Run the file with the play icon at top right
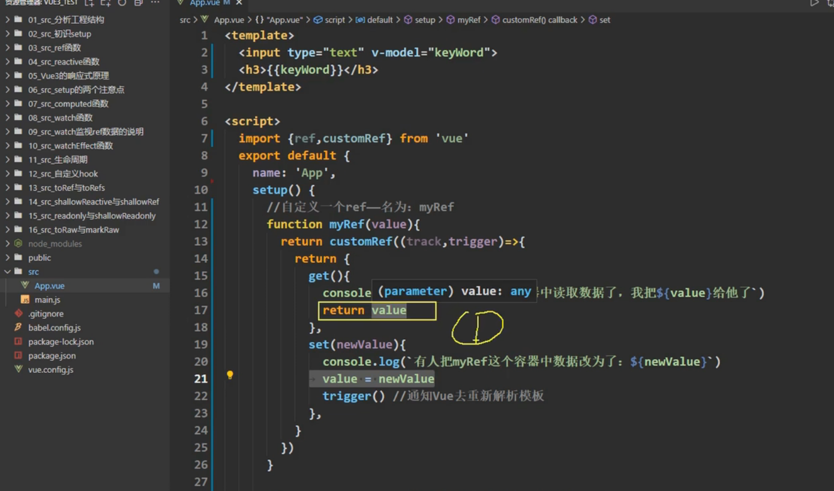 tap(814, 2)
